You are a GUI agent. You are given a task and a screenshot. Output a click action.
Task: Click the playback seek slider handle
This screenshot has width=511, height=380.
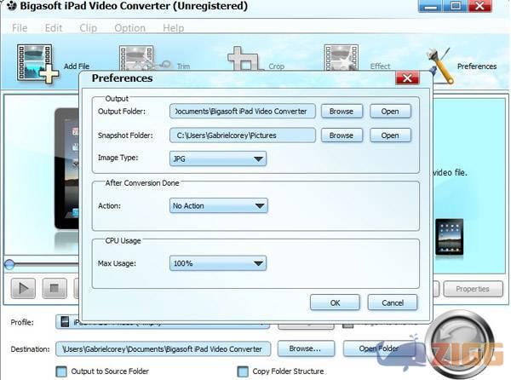9,265
